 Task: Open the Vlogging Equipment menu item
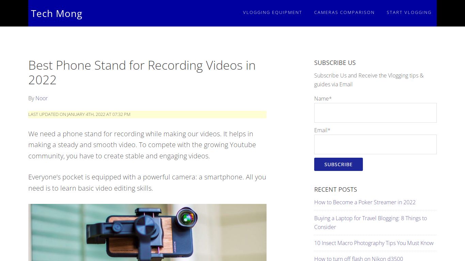pos(272,12)
